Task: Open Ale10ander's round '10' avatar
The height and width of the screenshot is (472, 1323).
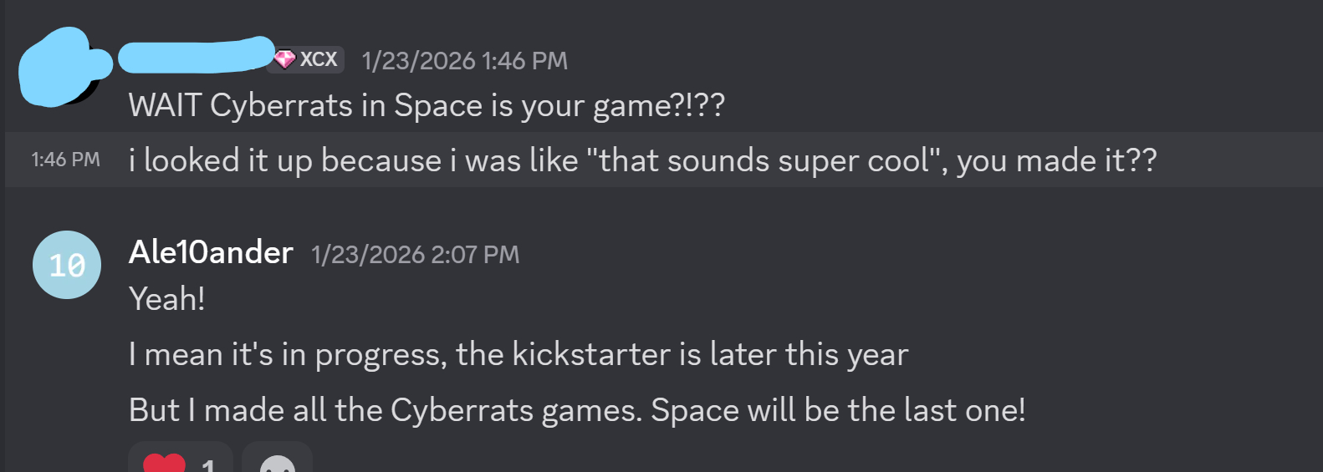Action: coord(67,265)
